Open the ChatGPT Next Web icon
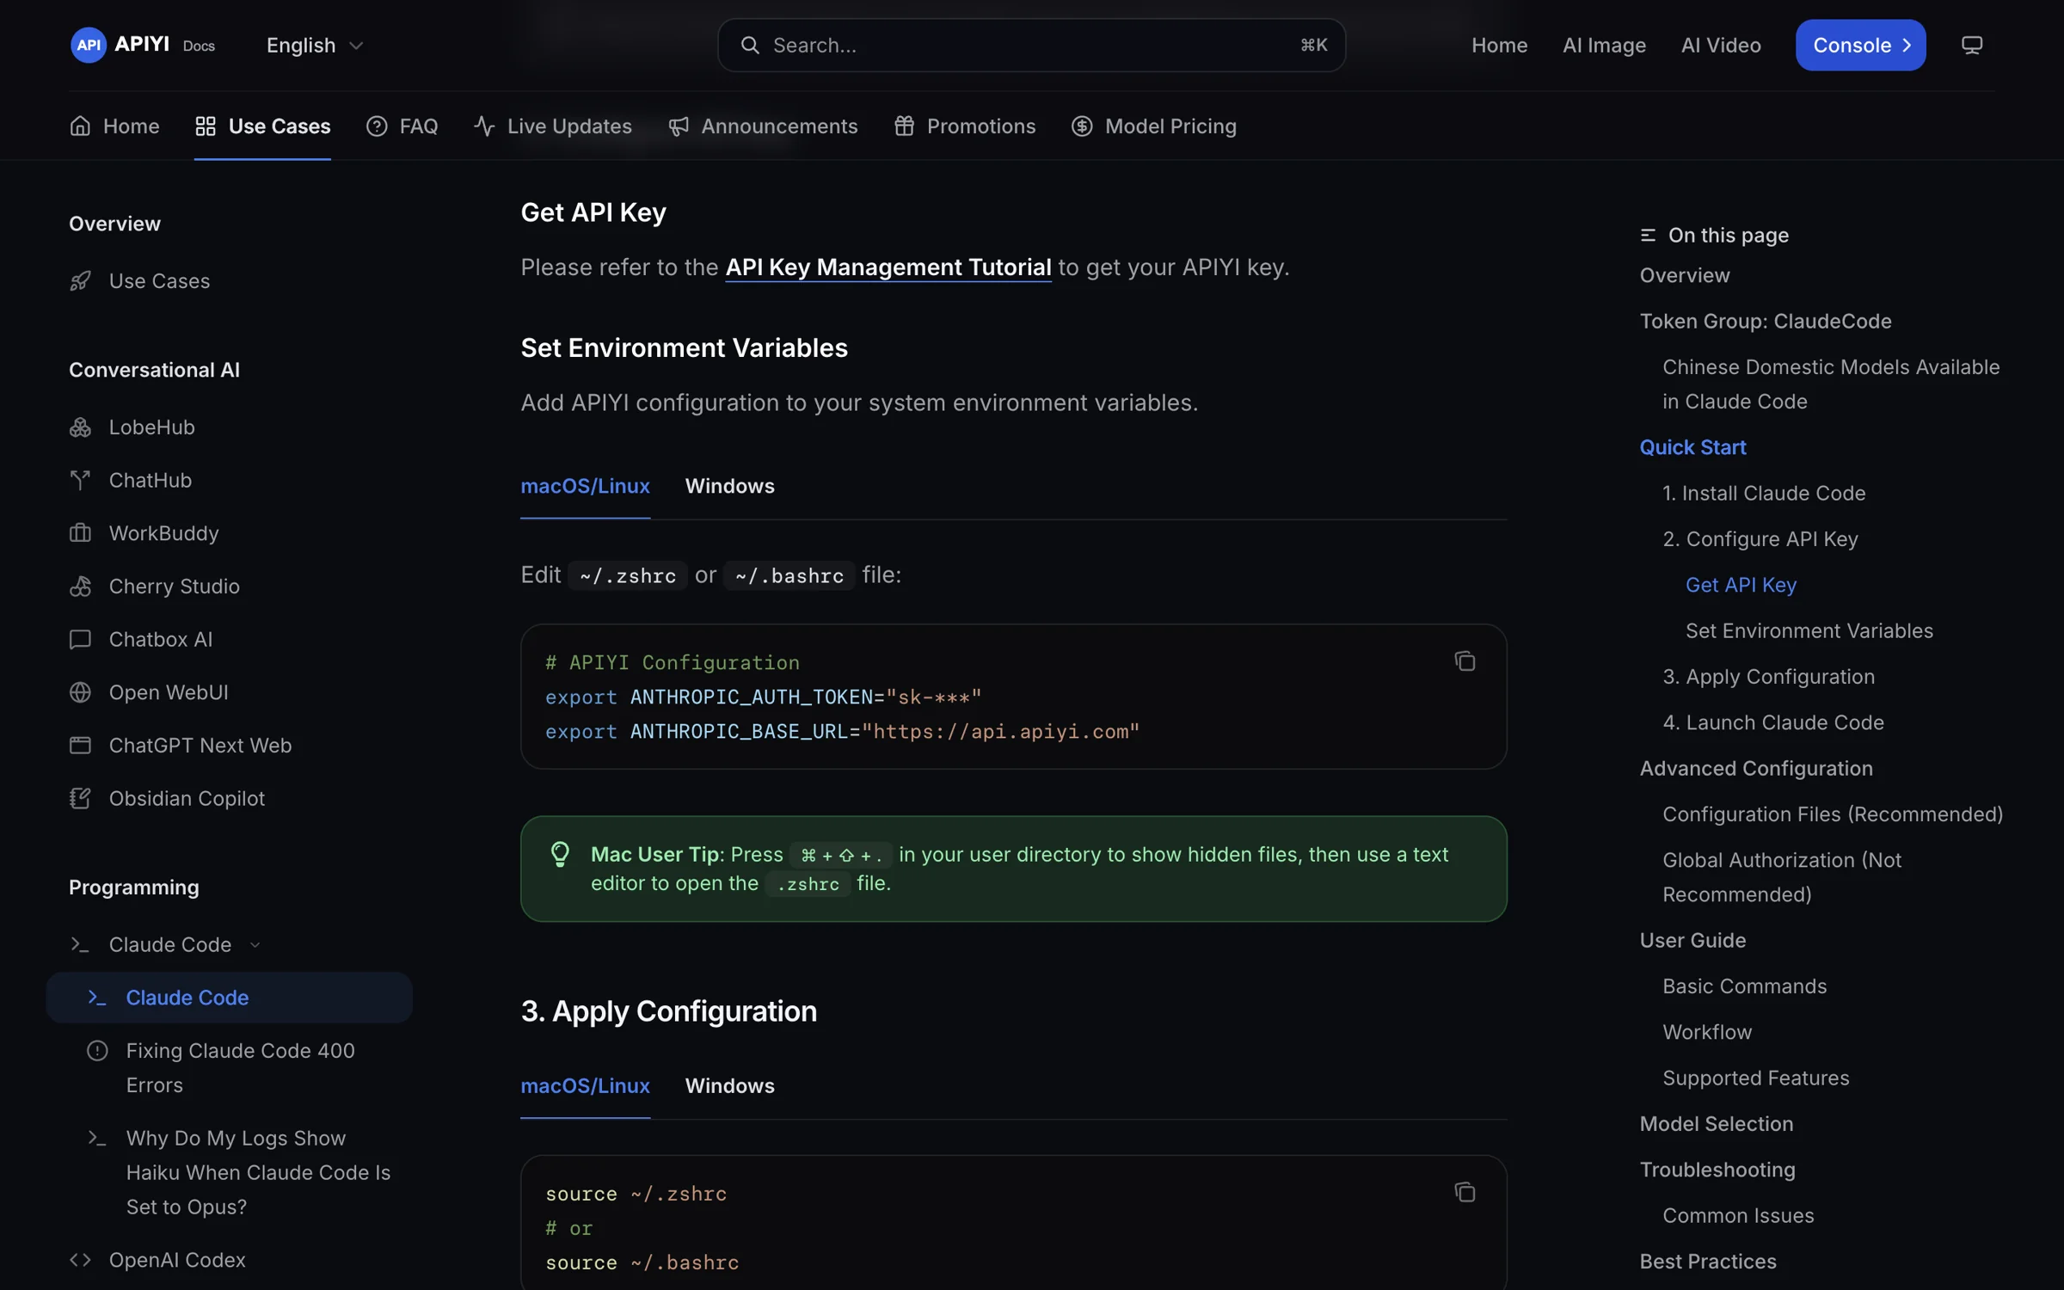 click(x=80, y=746)
